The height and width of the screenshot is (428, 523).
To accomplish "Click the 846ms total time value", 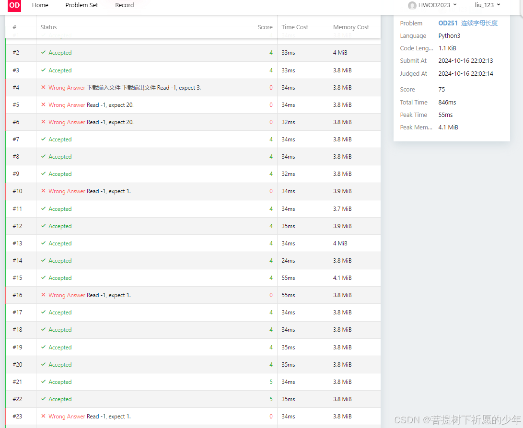I will click(447, 103).
